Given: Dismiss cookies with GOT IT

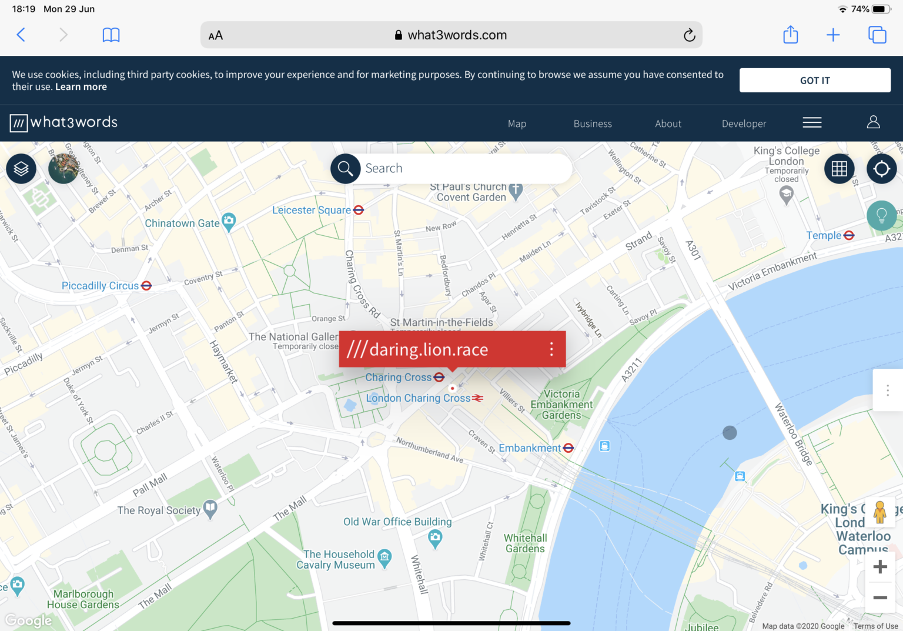Looking at the screenshot, I should (x=815, y=80).
